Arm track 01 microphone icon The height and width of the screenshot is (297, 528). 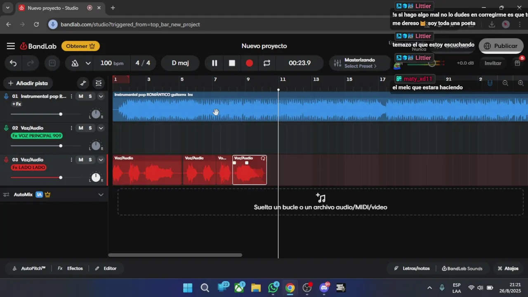6,97
